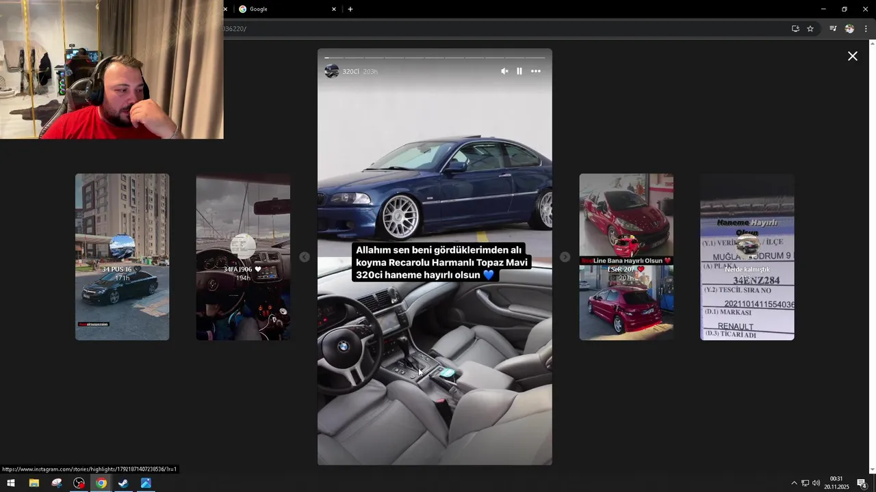This screenshot has width=876, height=492.
Task: Open OBS Studio from the taskbar
Action: pos(79,483)
